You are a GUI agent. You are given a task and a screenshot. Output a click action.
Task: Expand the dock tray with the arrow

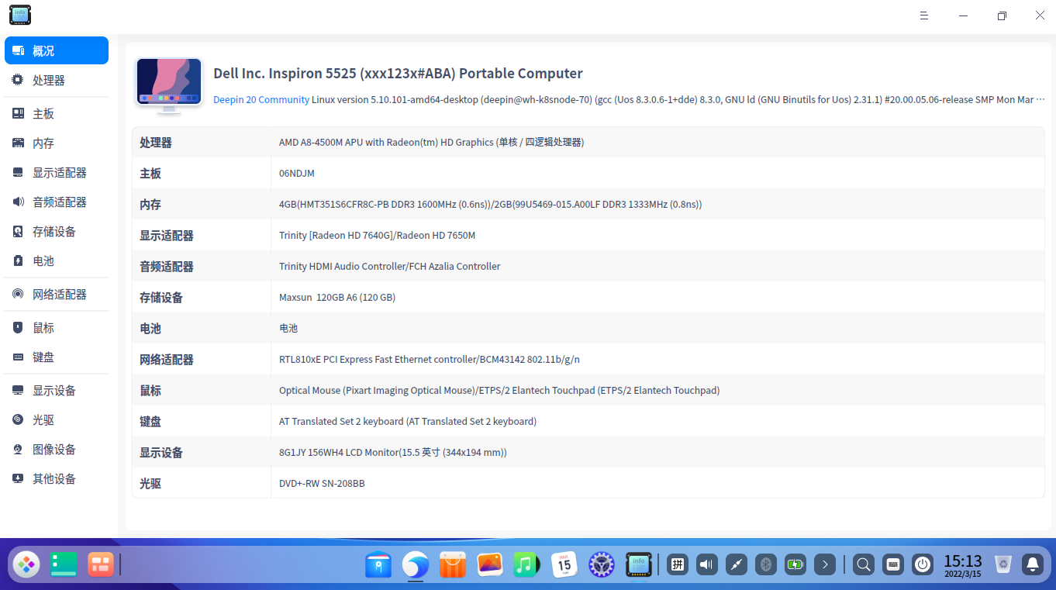click(x=825, y=564)
